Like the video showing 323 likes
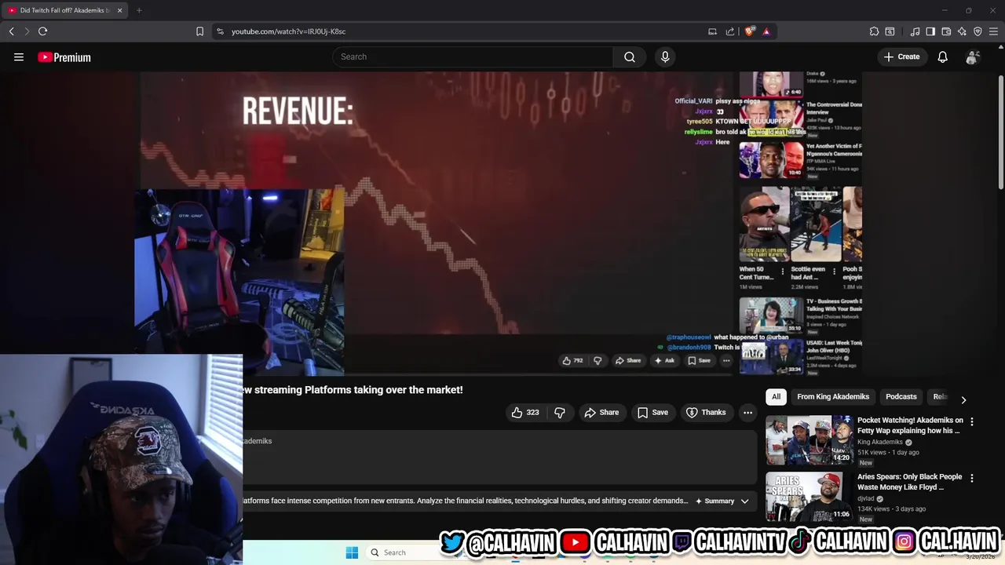1005x565 pixels. pos(526,412)
